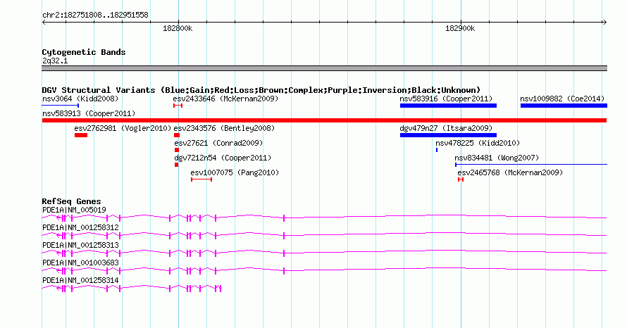Click the 182900k ruler tick label
Viewport: 627px width, 328px height.
(x=460, y=28)
